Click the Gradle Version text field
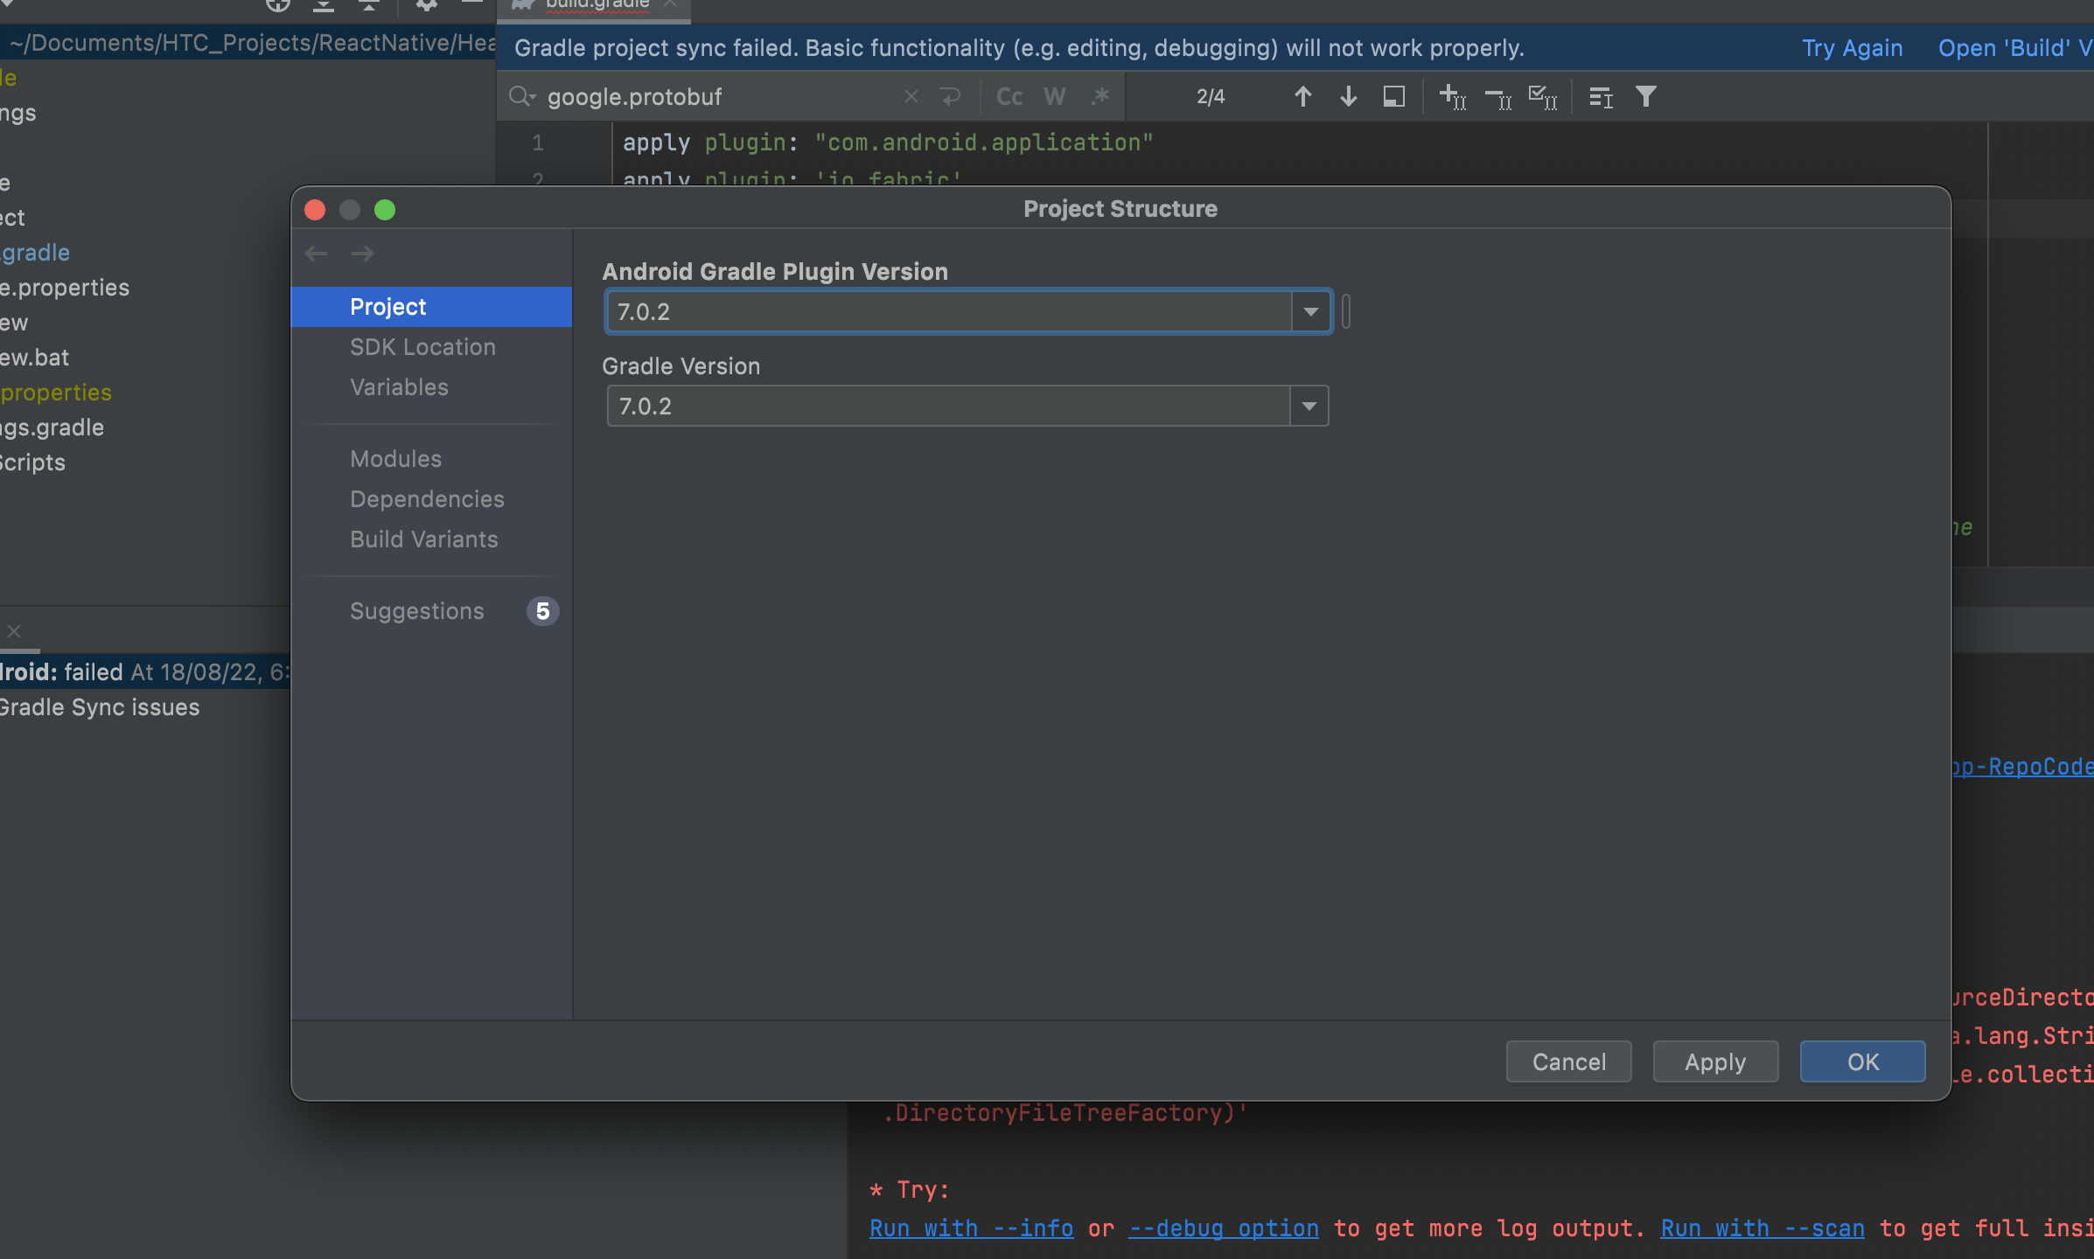The height and width of the screenshot is (1259, 2094). [948, 406]
